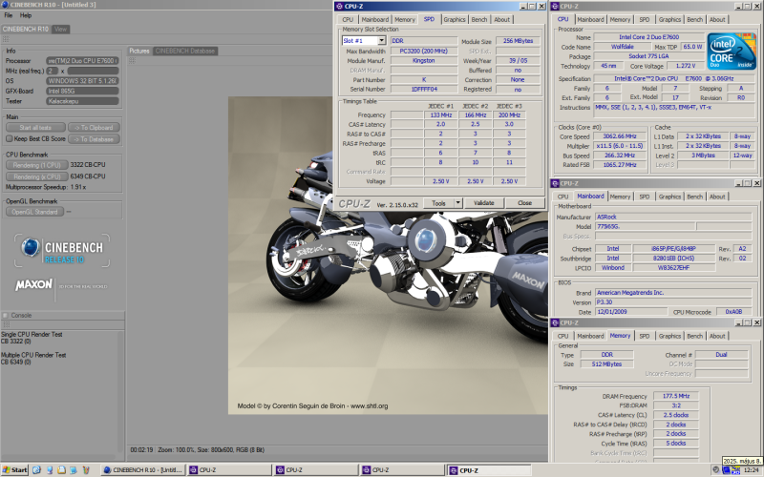This screenshot has height=477, width=764.
Task: Select the Code Name value Wolfdale
Action: (623, 47)
